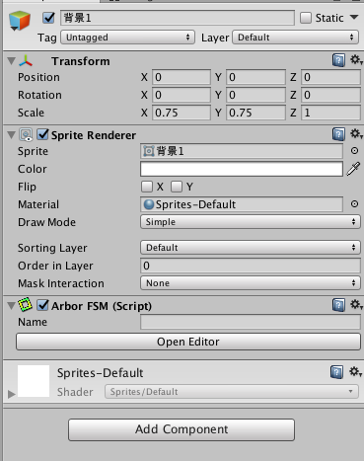This screenshot has height=461, width=364.
Task: Click the Position Z field
Action: point(330,77)
